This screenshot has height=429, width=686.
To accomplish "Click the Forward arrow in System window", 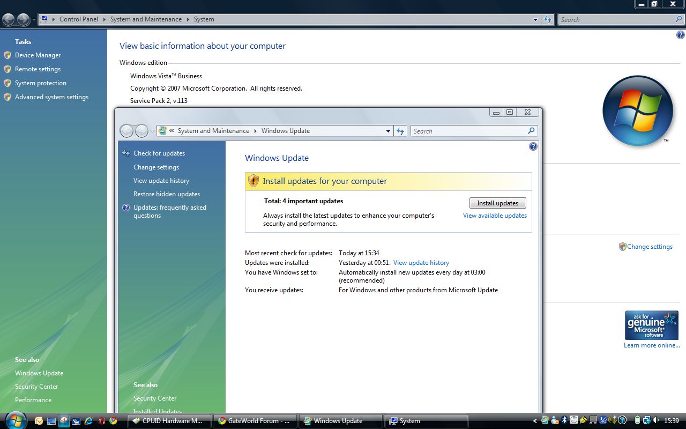I will point(24,20).
